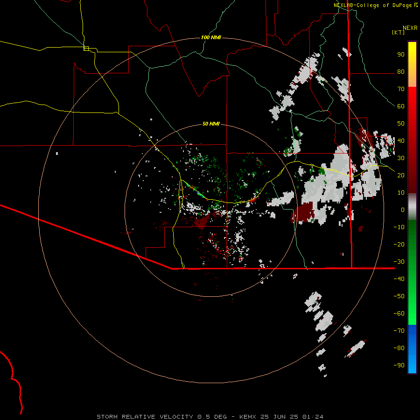This screenshot has height=420, width=420.
Task: Click the -20 value on the velocity scale
Action: click(399, 245)
